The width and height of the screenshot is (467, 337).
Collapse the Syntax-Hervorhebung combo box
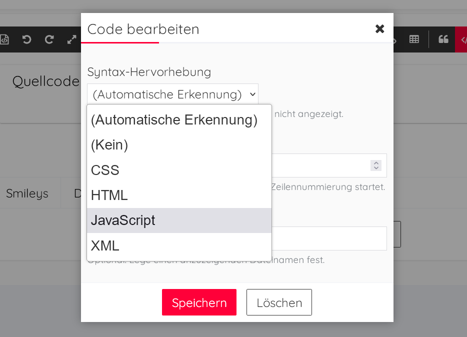pyautogui.click(x=172, y=94)
